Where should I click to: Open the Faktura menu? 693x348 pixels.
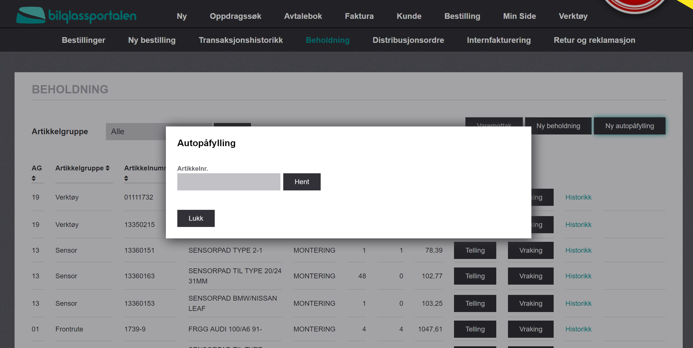click(359, 16)
